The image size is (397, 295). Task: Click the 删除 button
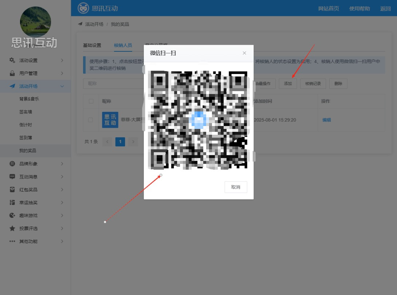point(338,83)
